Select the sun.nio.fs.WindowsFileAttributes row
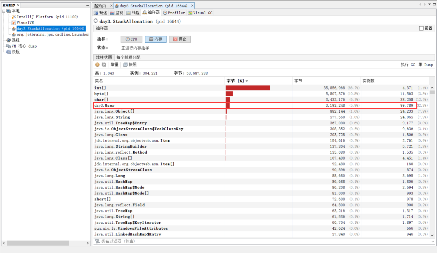 coord(261,228)
